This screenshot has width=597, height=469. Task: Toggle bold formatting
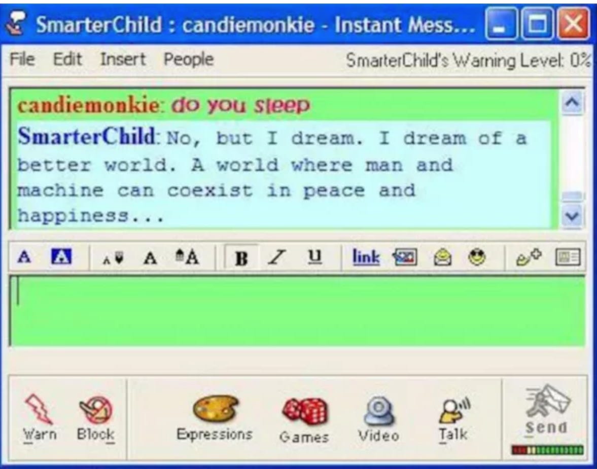(x=241, y=258)
